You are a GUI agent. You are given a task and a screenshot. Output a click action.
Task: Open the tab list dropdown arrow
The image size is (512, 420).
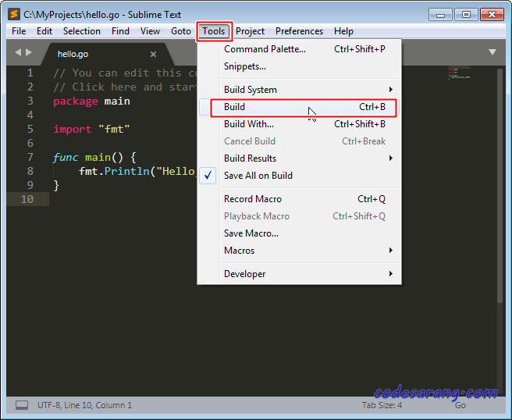click(492, 52)
